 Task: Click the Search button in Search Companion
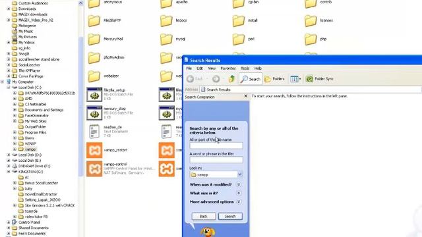point(230,217)
